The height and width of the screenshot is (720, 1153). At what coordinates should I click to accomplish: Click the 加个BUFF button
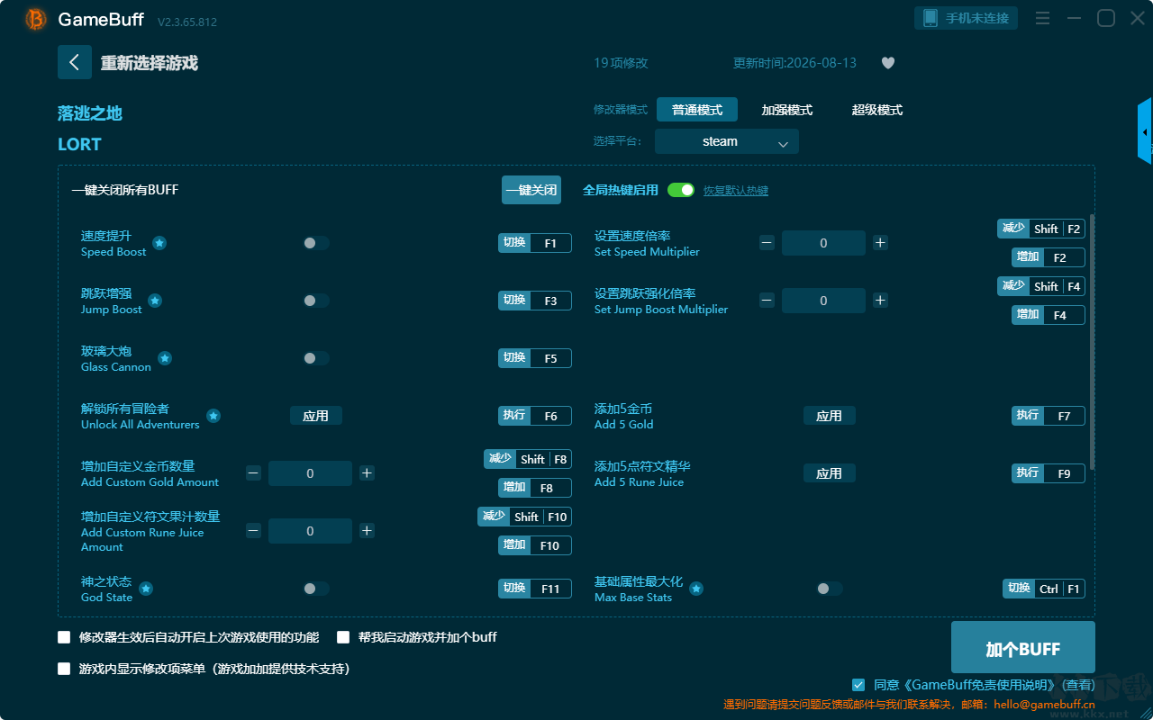(x=1023, y=649)
